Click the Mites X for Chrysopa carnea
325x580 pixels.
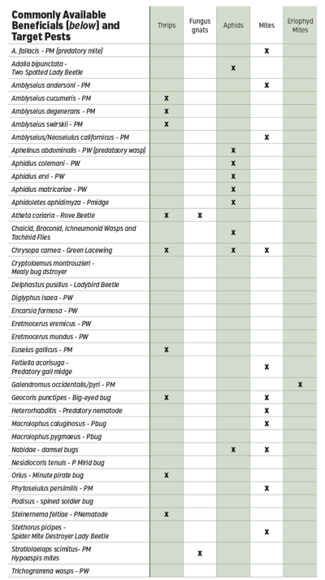(x=266, y=250)
